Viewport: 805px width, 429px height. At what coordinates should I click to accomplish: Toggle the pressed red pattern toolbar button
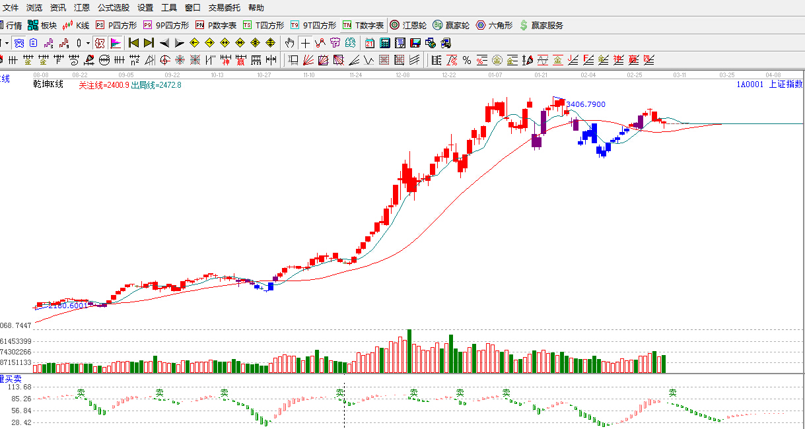pyautogui.click(x=100, y=43)
